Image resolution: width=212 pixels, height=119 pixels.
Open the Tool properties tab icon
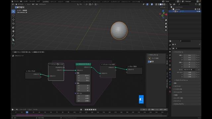pyautogui.click(x=170, y=45)
